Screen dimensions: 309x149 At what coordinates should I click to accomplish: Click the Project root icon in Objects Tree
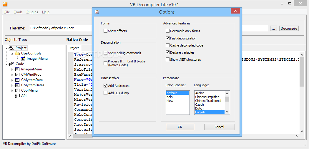[x=12, y=48]
